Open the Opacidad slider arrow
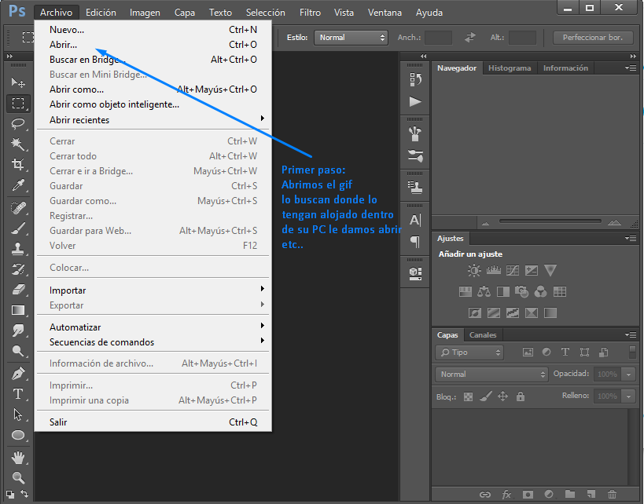 coord(628,374)
